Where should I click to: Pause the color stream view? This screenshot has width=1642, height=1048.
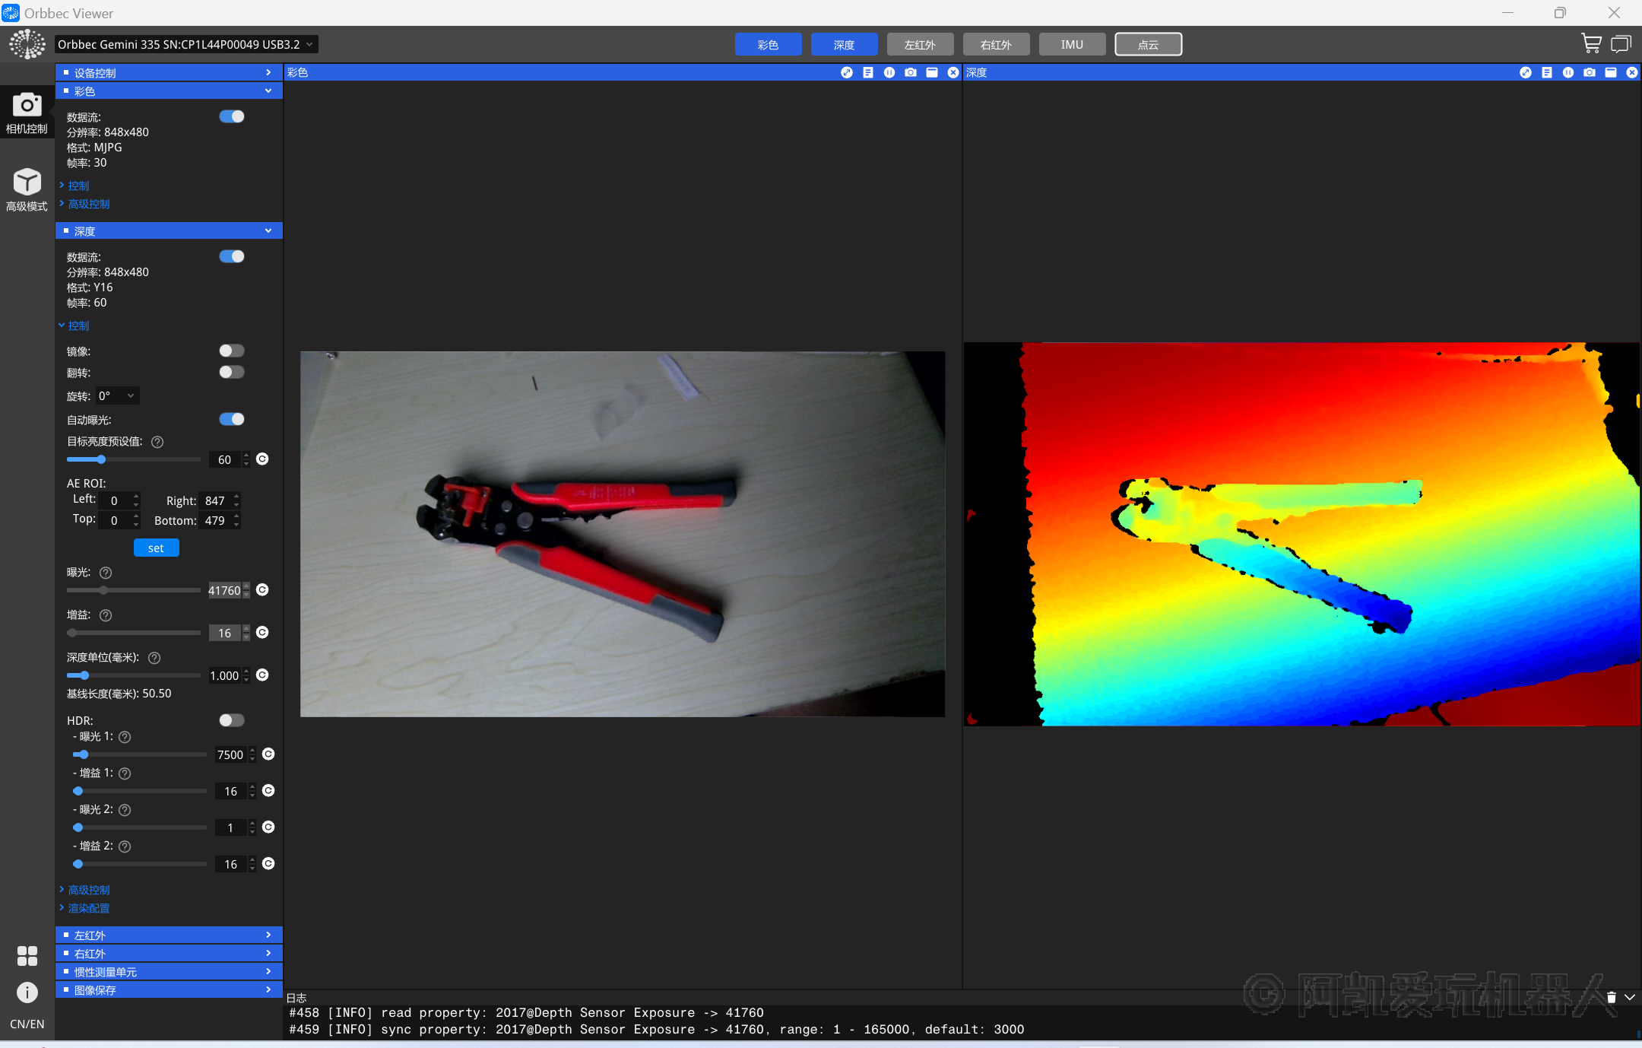point(889,72)
